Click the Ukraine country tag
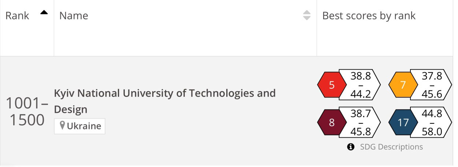 (x=80, y=126)
